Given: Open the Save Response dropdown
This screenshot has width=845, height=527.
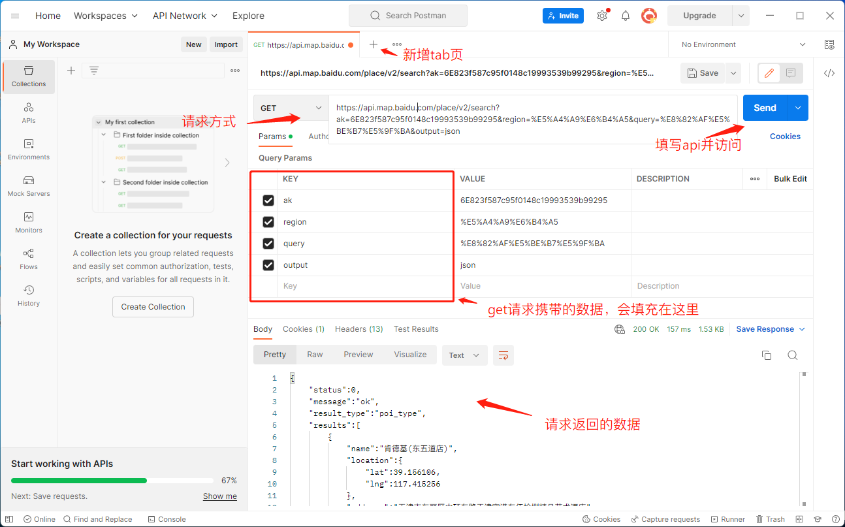Looking at the screenshot, I should coord(771,329).
